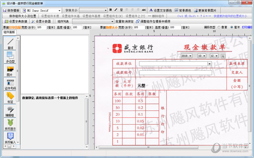Open 设置文字颜色 text color picker
The height and width of the screenshot is (158, 254).
point(160,10)
